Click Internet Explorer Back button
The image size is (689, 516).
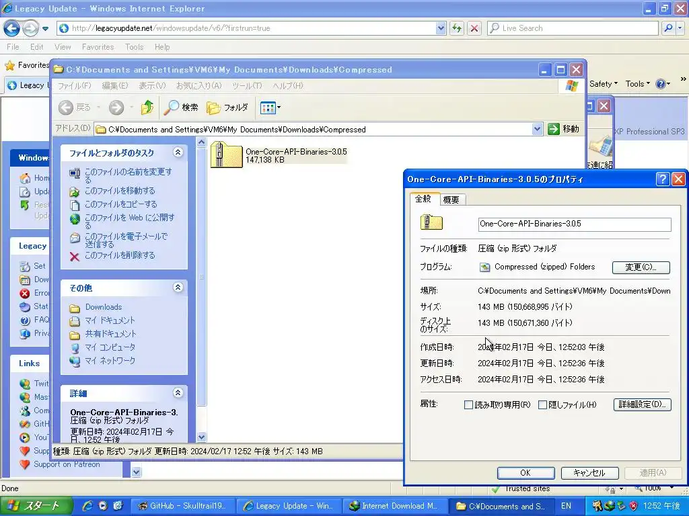[x=12, y=28]
